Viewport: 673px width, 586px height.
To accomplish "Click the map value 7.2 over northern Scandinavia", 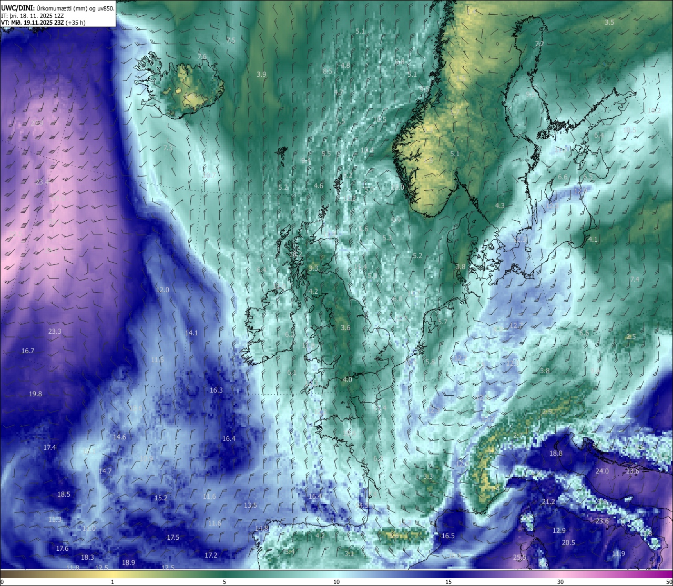I will [x=539, y=44].
